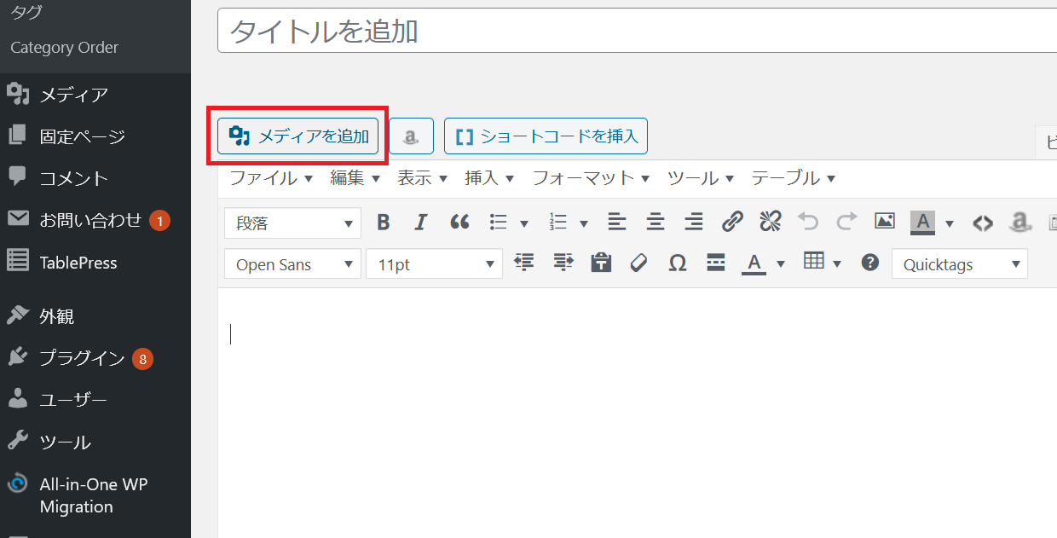Toggle left text alignment
Screen dimensions: 1057x538
(x=617, y=223)
